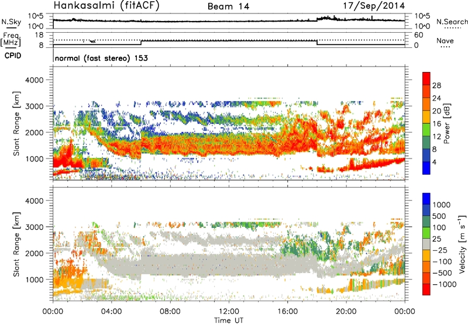Click the CPID start marker line at 00:00
The height and width of the screenshot is (324, 468).
pos(53,56)
